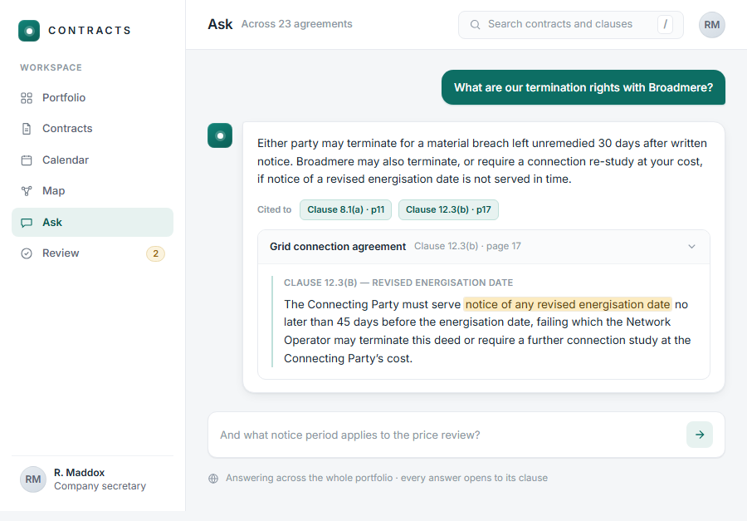
Task: Open the Review queue
Action: click(92, 253)
